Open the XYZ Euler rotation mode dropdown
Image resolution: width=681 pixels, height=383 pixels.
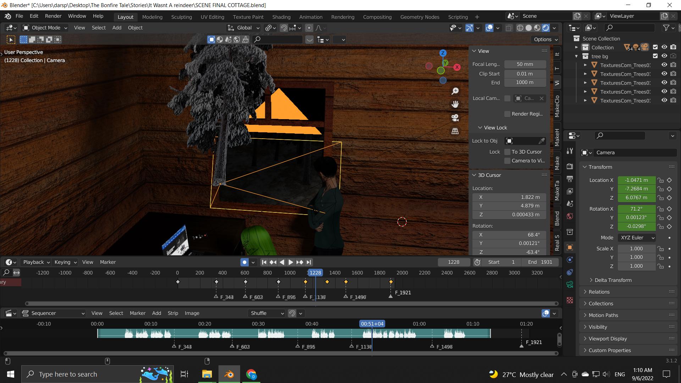[x=637, y=238]
